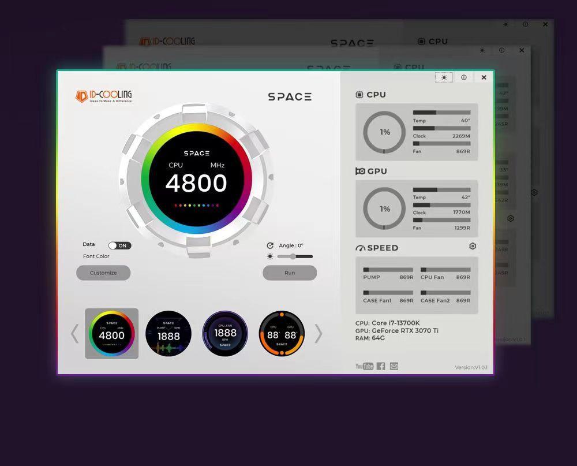This screenshot has width=577, height=466.
Task: Click the 'CASE Fan1' speed label
Action: [x=377, y=301]
